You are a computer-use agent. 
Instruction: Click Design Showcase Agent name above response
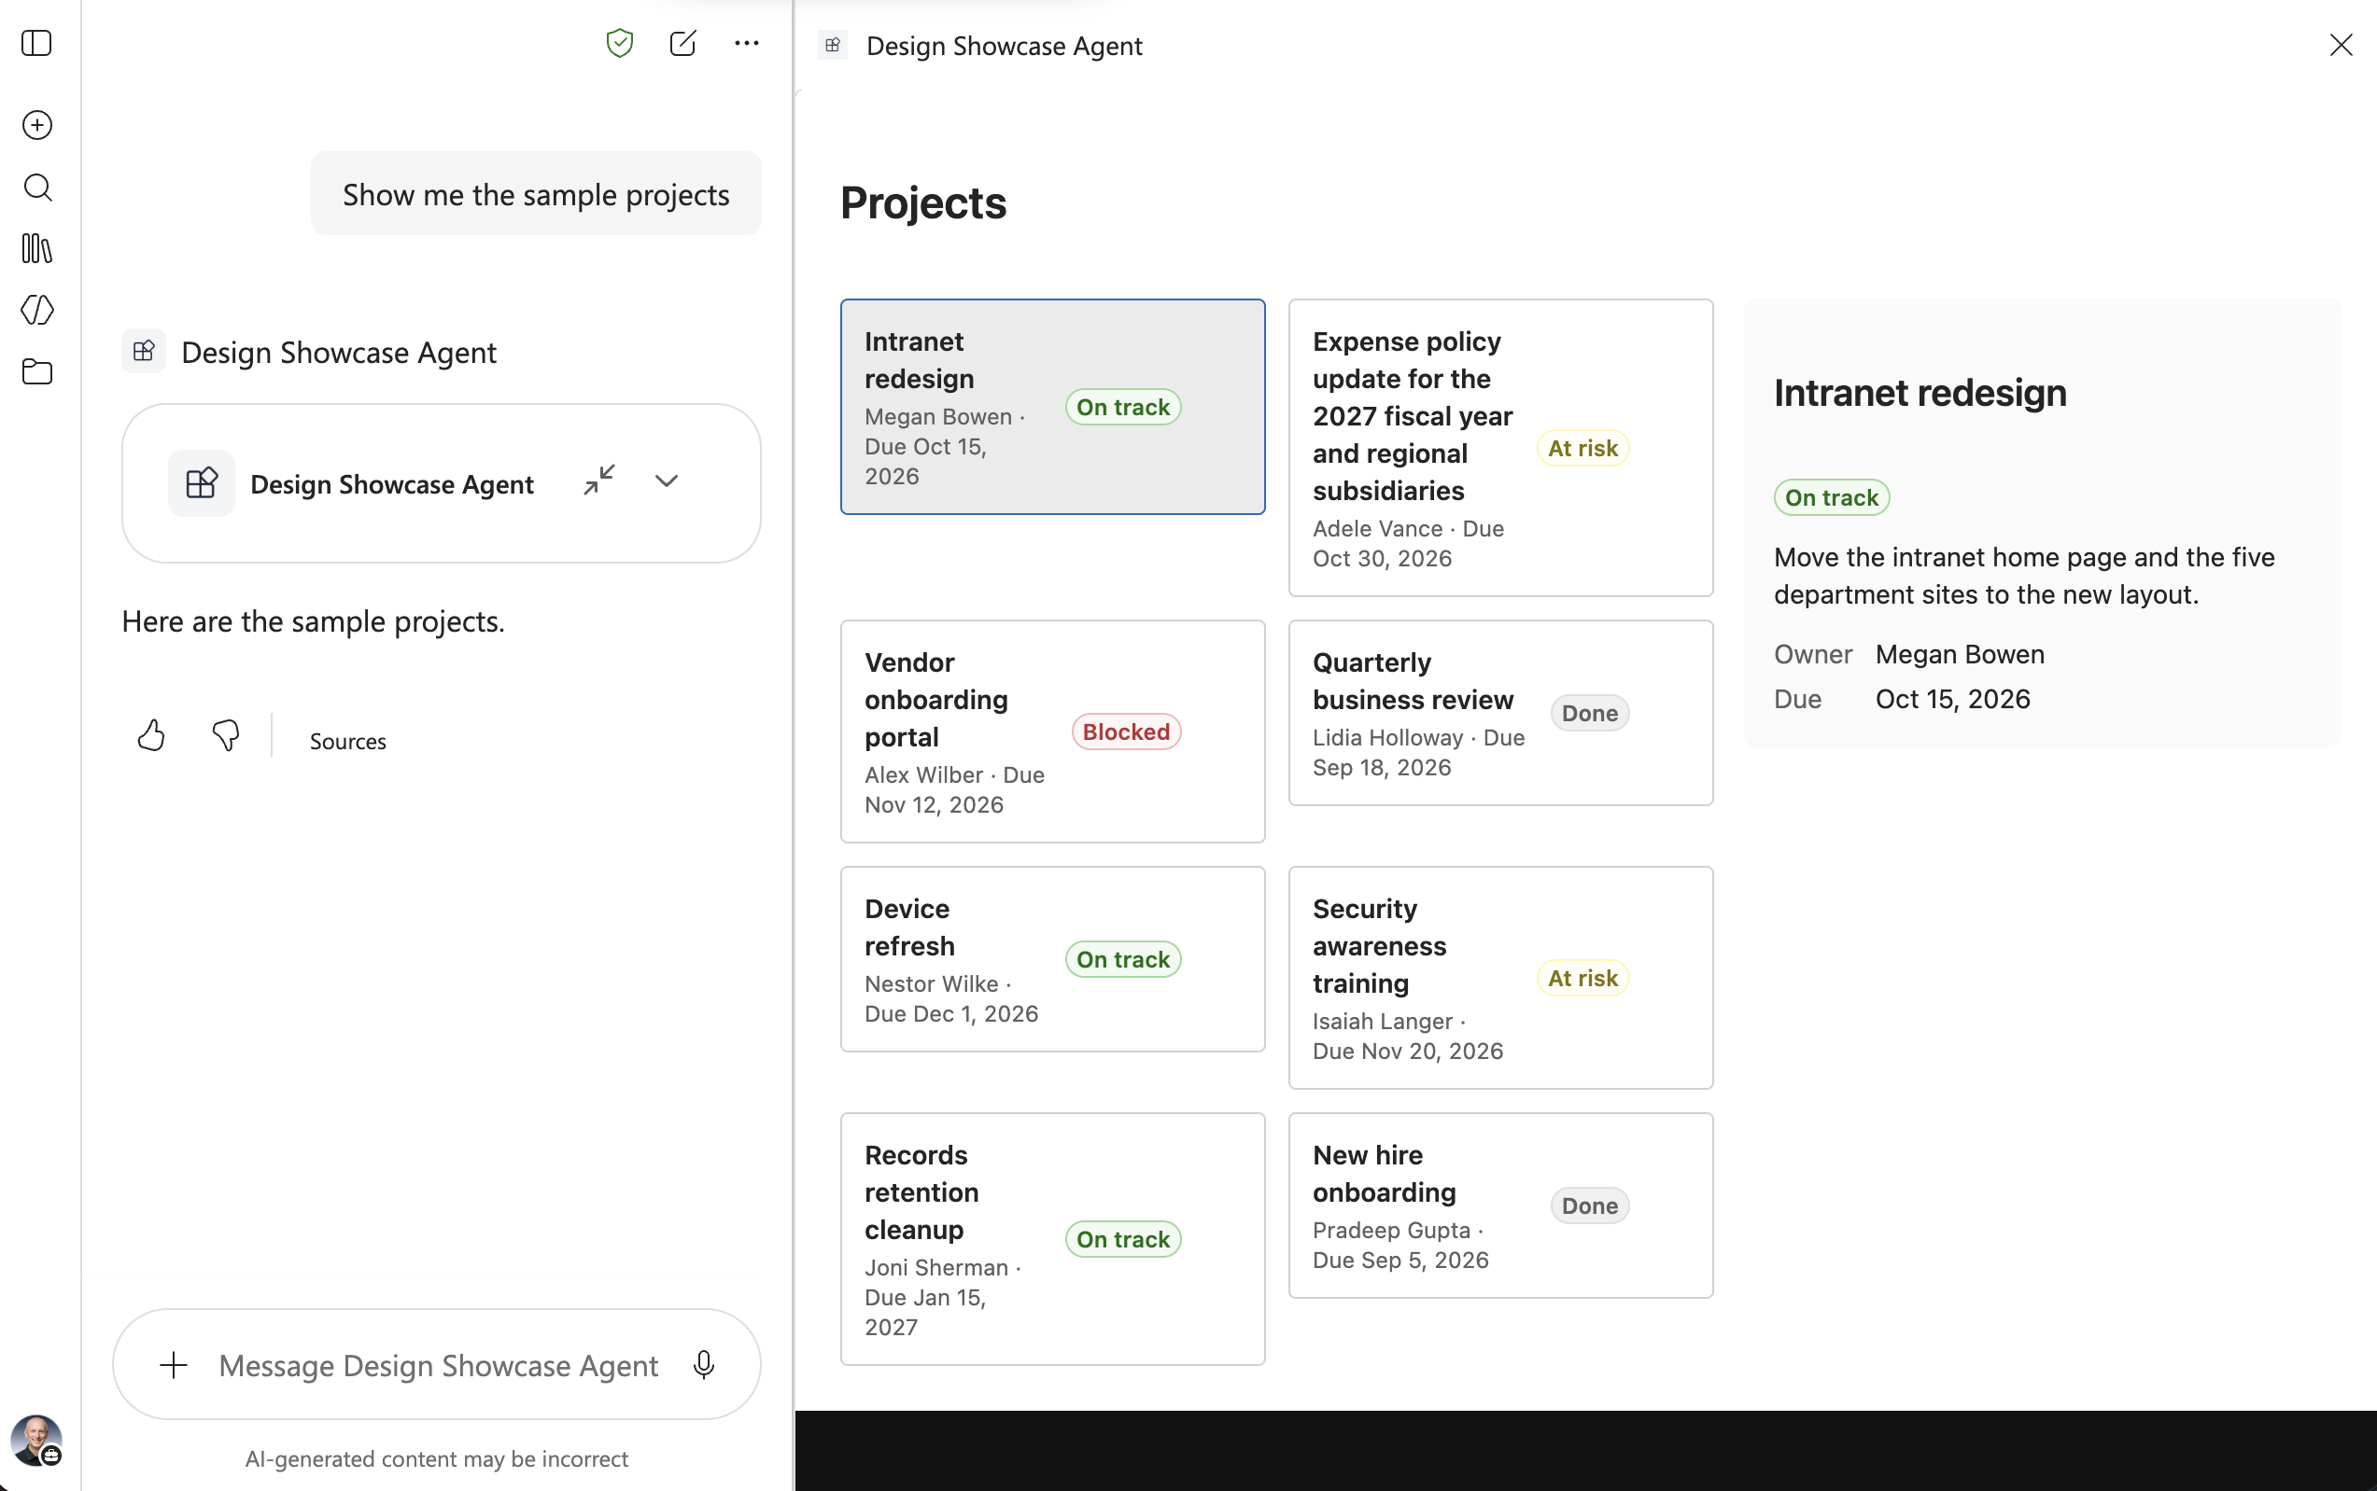point(339,353)
